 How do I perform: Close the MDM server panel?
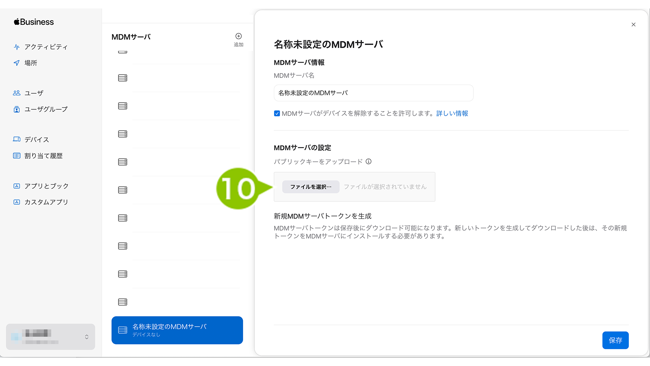click(x=634, y=25)
